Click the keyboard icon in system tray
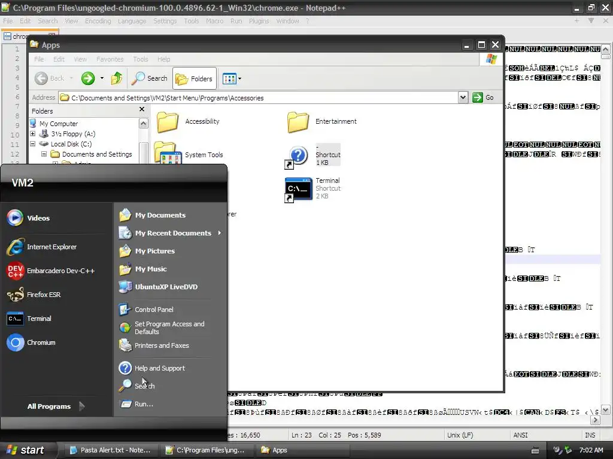Viewport: 613px width, 459px height. pos(535,451)
